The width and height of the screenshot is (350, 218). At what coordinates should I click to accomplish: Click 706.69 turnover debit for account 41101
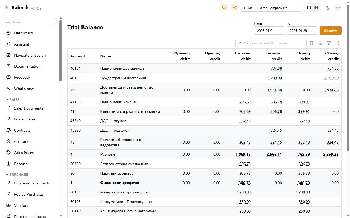pyautogui.click(x=245, y=102)
